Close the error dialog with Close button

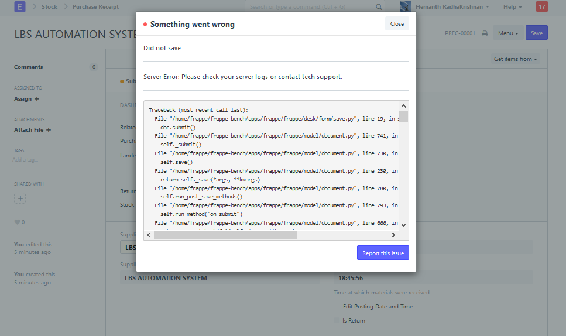click(397, 24)
